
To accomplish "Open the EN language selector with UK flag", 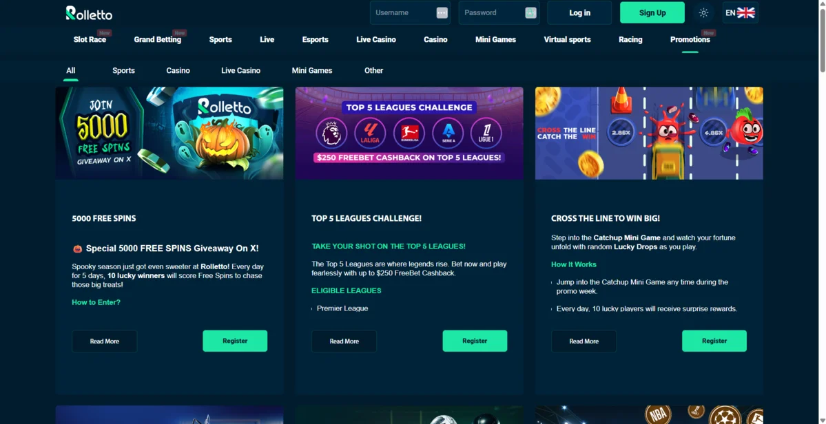I will click(x=740, y=12).
